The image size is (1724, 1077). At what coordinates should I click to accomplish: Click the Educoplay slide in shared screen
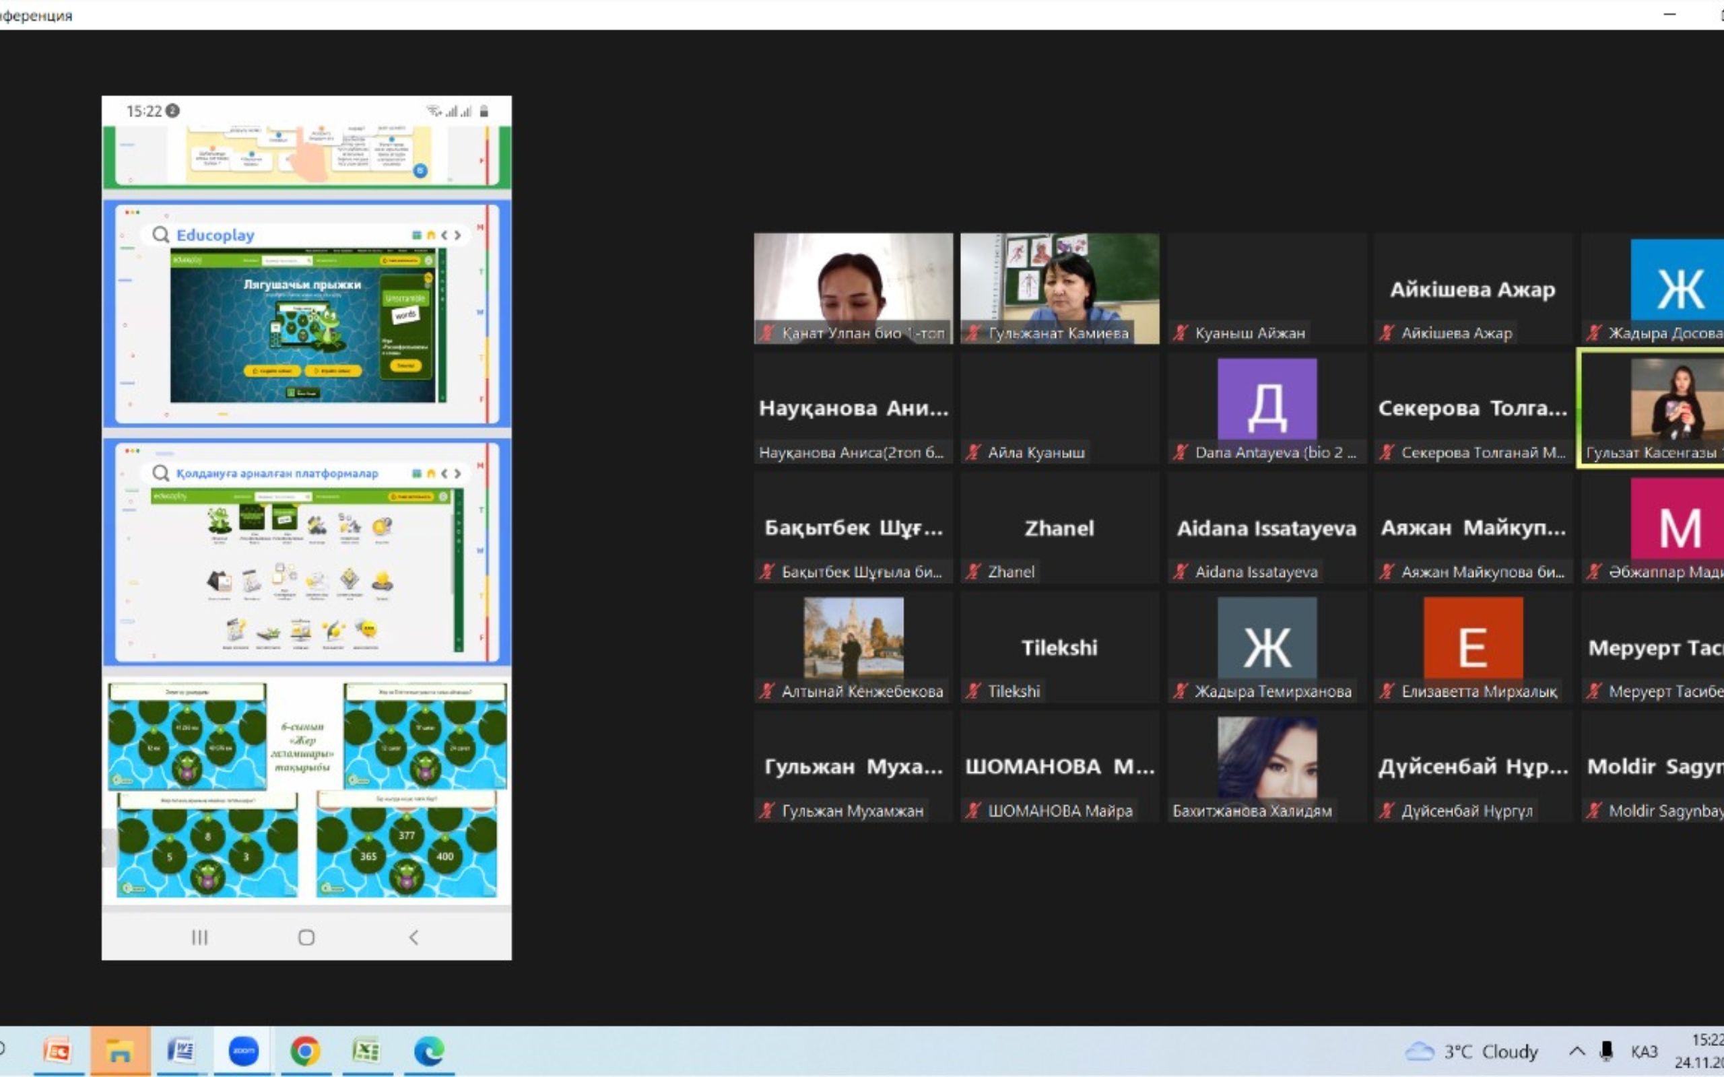point(306,314)
